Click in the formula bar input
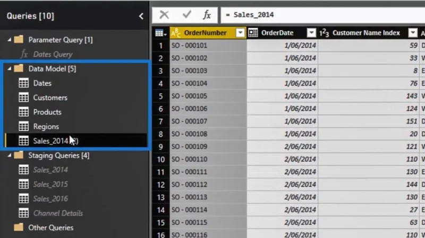 pyautogui.click(x=322, y=15)
